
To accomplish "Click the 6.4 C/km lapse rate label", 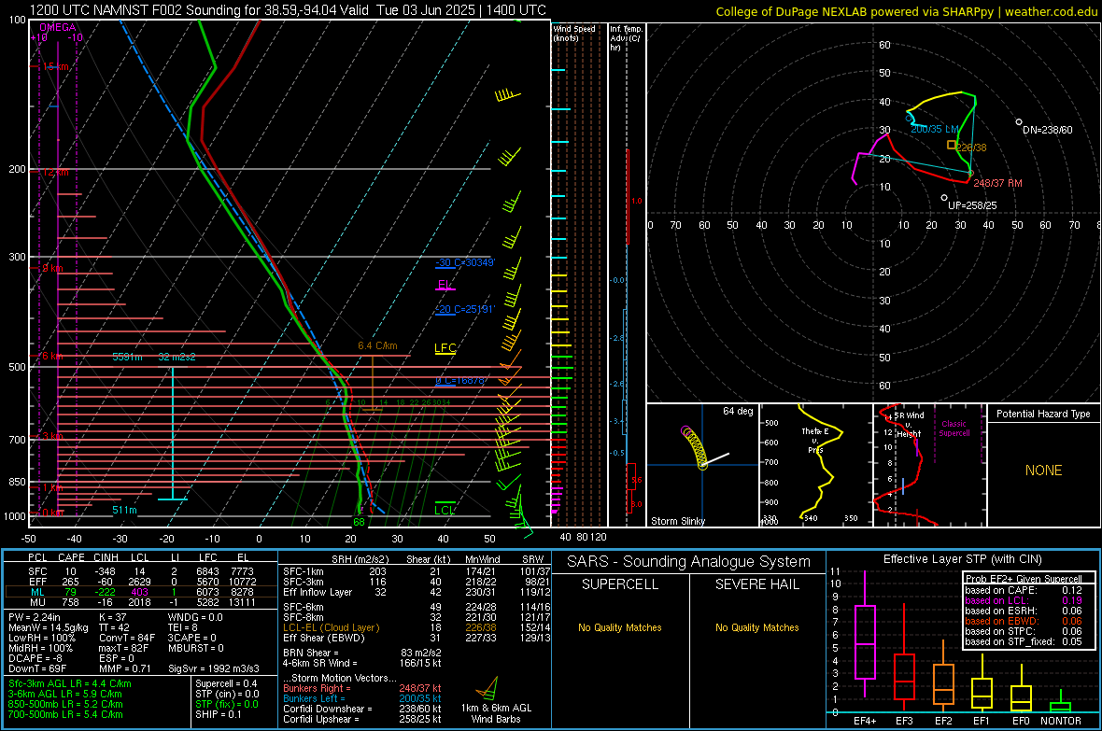I will click(377, 345).
